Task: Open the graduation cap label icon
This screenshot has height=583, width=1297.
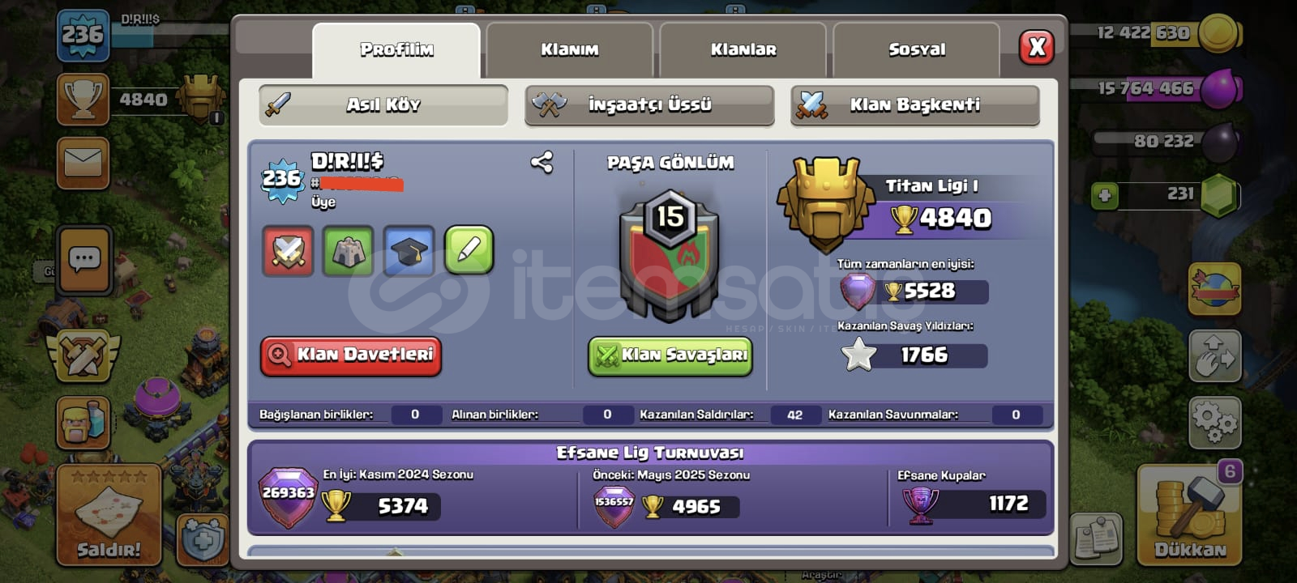Action: tap(409, 251)
